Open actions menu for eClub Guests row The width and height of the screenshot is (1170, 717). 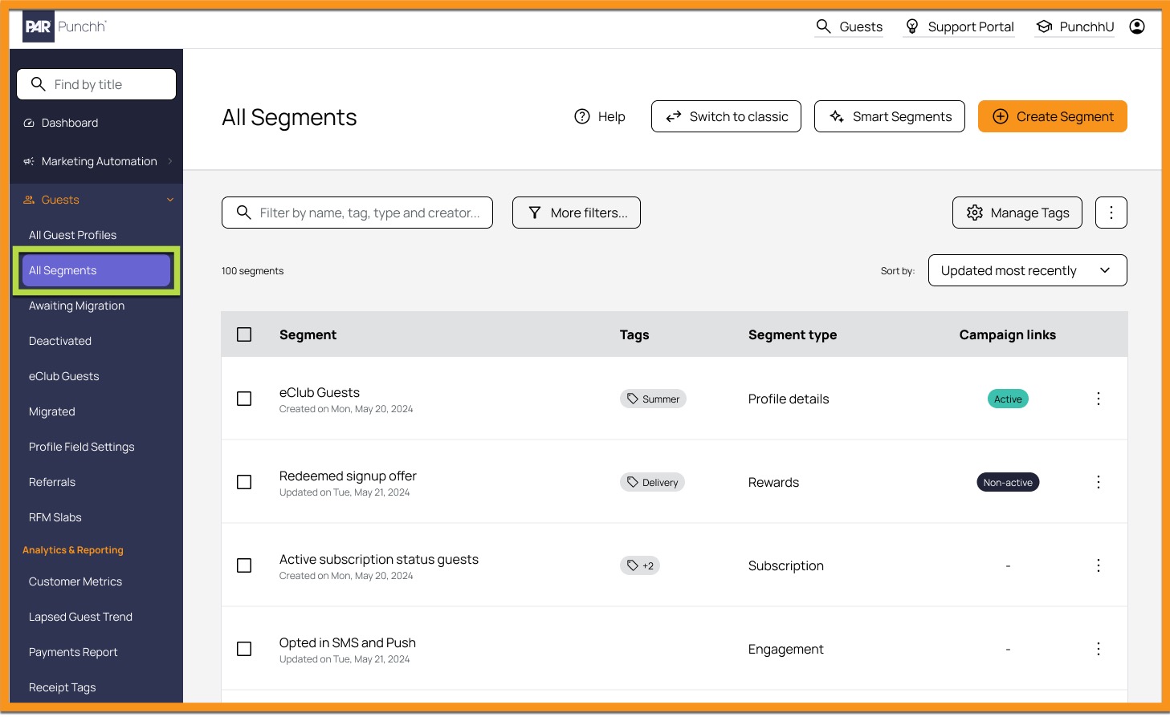tap(1099, 399)
